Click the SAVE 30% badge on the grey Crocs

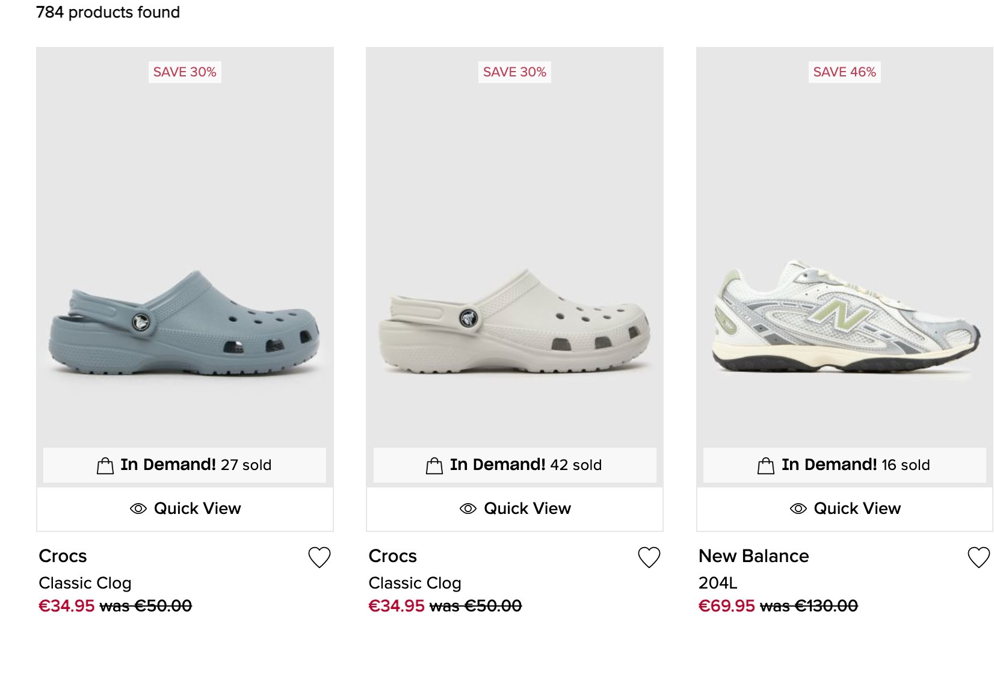pos(184,72)
